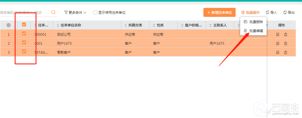This screenshot has width=302, height=118.
Task: Click edit icon for 用户1675 row
Action: (x=278, y=44)
